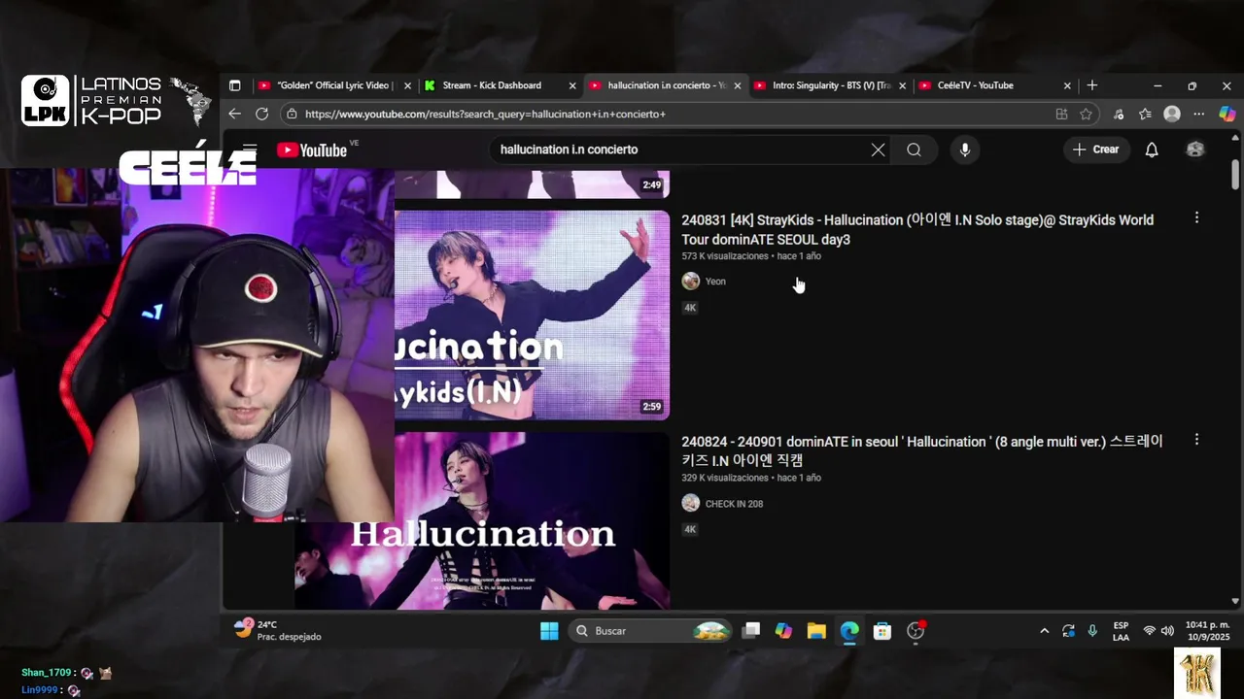Open the CHECK IN 208 channel name

point(734,504)
